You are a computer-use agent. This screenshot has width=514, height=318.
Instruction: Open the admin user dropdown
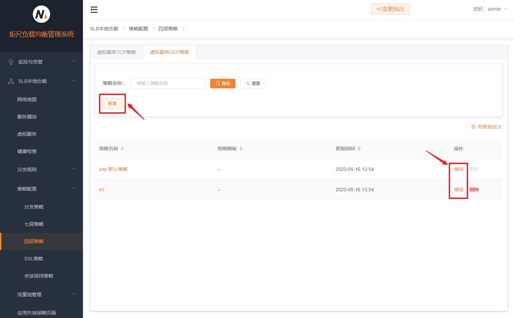click(490, 9)
